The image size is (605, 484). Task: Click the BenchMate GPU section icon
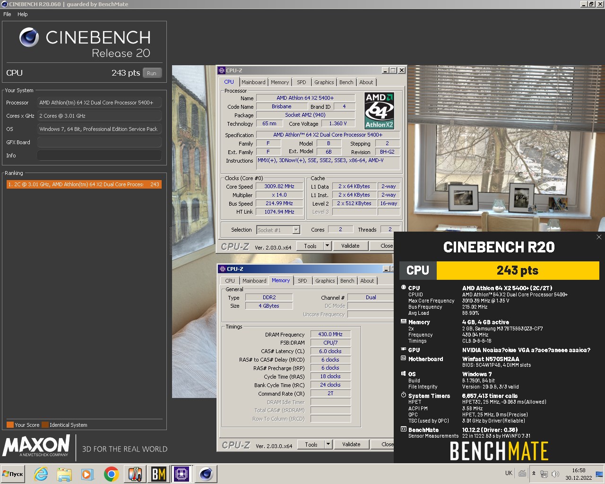[x=404, y=349]
